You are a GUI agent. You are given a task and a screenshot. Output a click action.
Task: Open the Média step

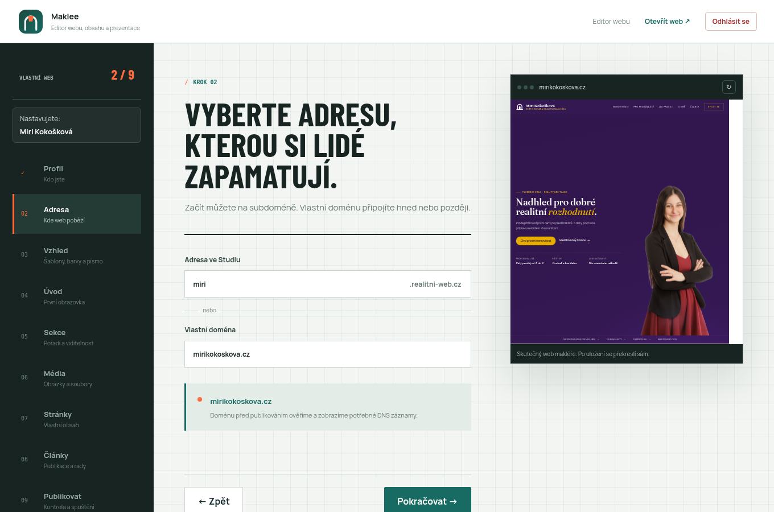77,378
